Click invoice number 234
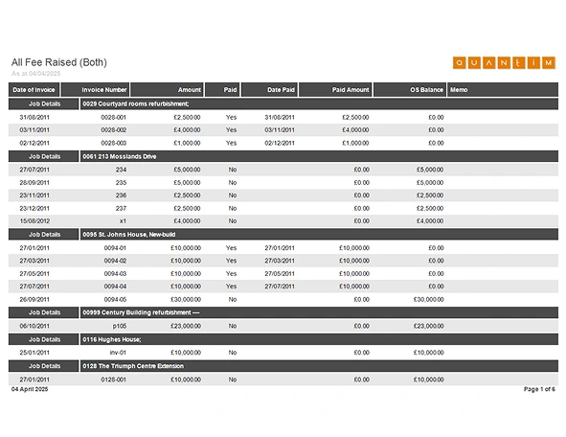Viewport: 566px width, 437px height. coord(121,170)
